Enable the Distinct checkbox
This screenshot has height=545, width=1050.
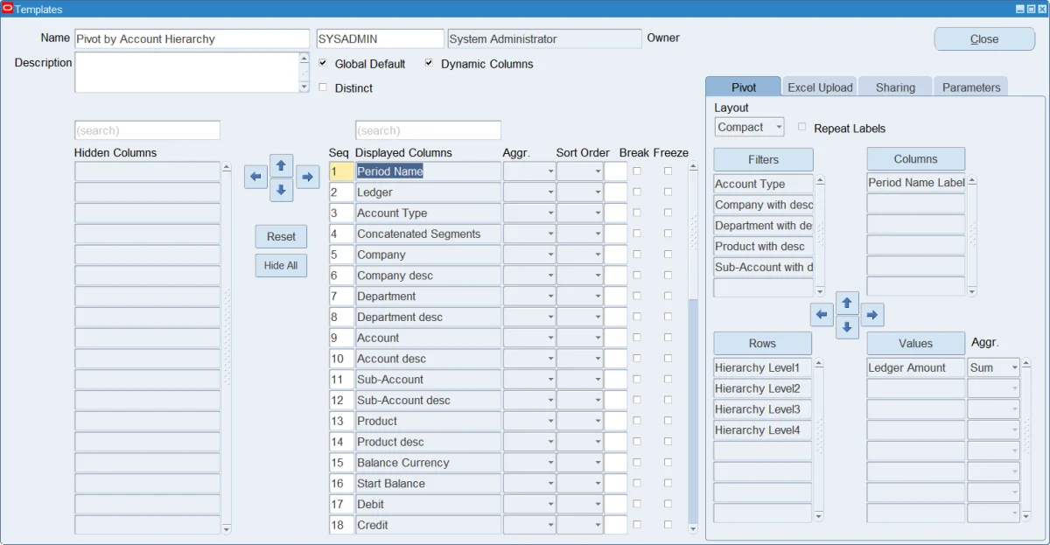coord(323,87)
